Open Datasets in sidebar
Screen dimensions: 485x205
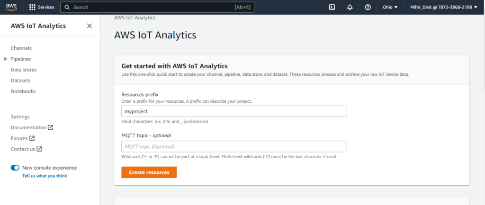(x=20, y=80)
